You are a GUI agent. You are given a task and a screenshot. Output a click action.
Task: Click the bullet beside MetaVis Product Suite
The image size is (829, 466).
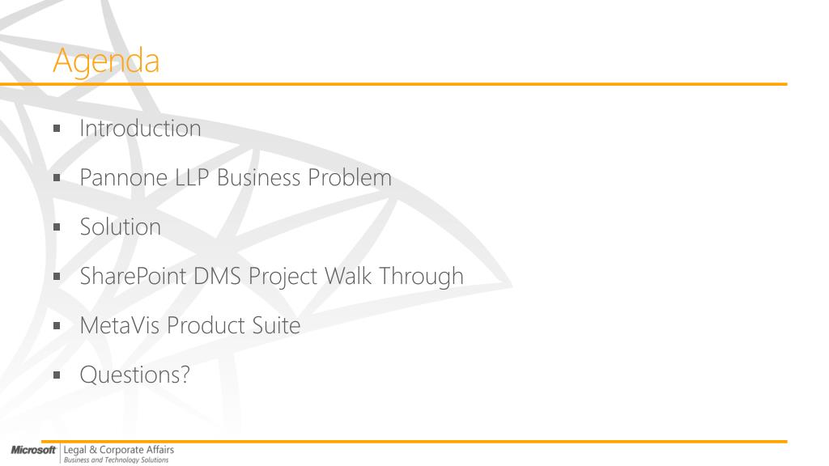57,326
